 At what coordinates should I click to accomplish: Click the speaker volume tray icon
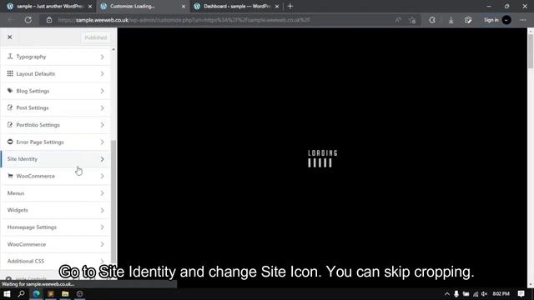pos(484,294)
